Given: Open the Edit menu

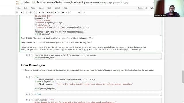Looking at the screenshot, I should [x=26, y=8].
